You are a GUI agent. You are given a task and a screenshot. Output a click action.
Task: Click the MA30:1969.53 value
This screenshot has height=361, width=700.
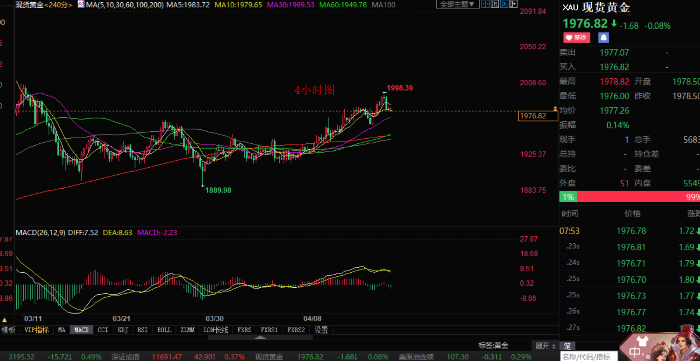[290, 5]
